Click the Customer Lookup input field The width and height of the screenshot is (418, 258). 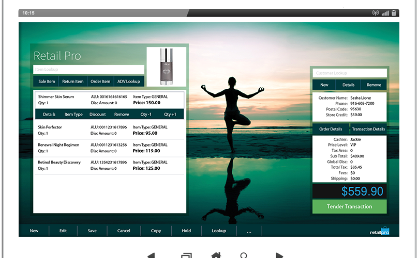(350, 73)
